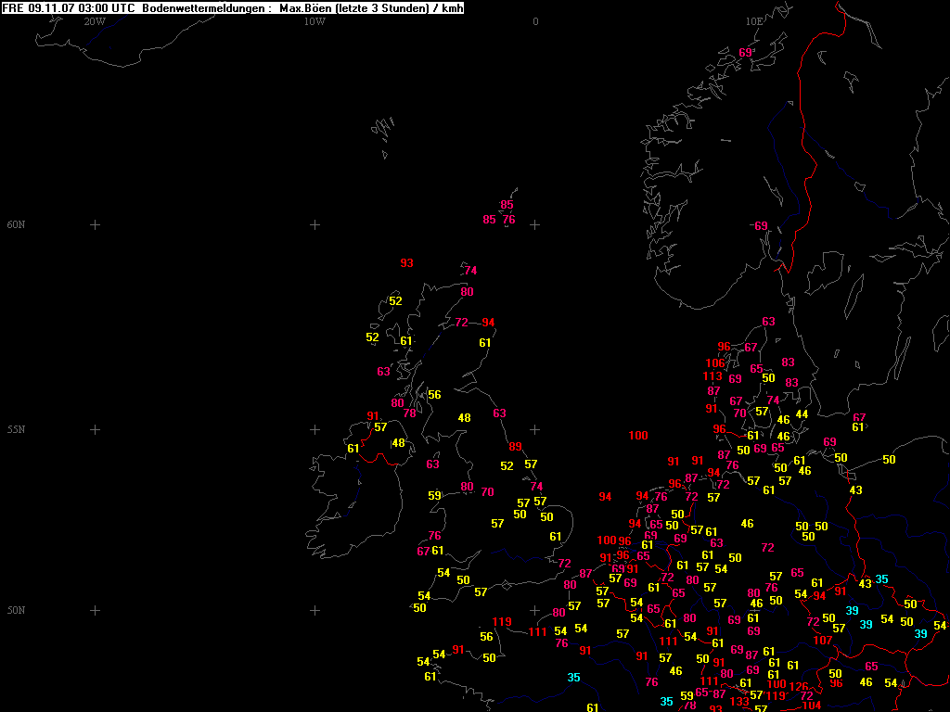This screenshot has height=712, width=950.
Task: Select the 10W longitude label
Action: click(x=315, y=20)
